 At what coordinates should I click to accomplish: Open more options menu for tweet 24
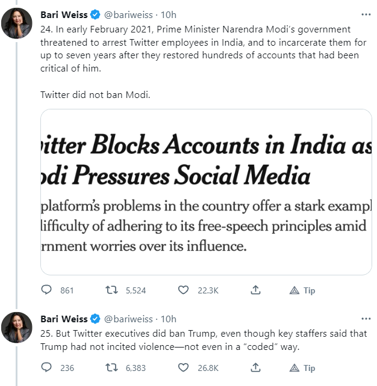(366, 14)
